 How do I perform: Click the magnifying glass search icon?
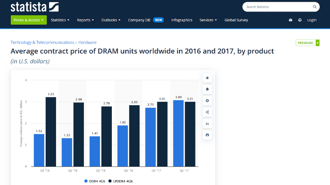point(314,7)
